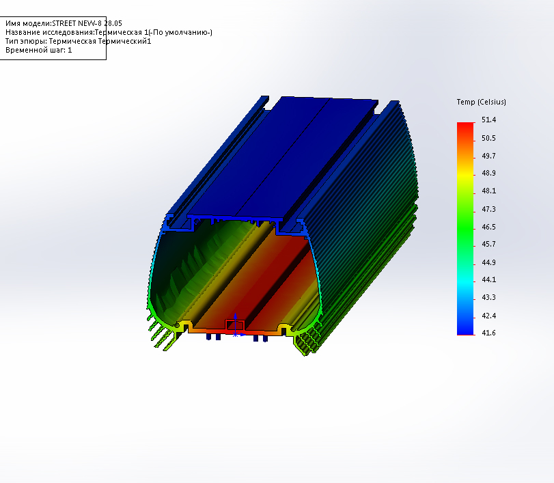Click the legend value 48.1

point(488,191)
